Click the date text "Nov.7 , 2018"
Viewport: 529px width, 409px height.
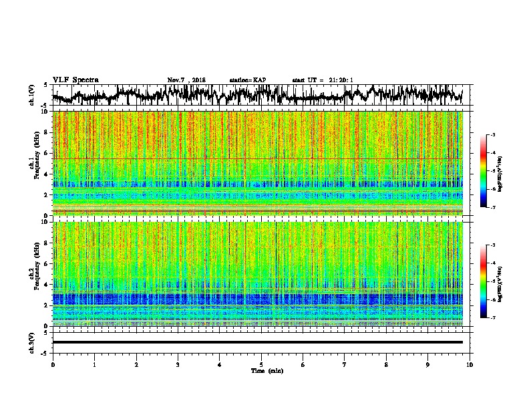tap(186, 80)
